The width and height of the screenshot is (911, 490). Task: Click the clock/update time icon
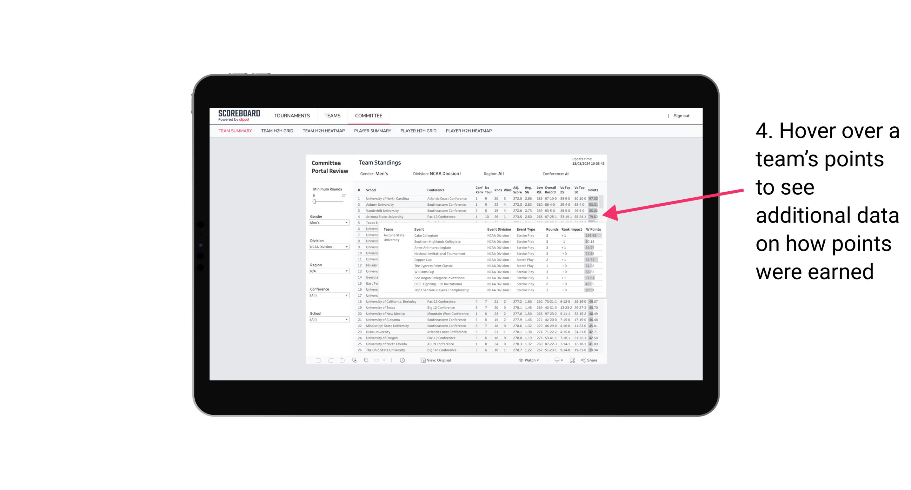pos(403,360)
